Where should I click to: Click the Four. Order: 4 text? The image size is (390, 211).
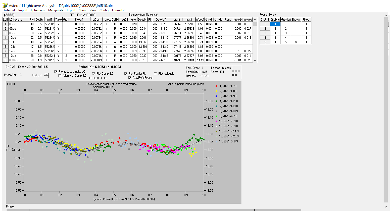(194, 68)
